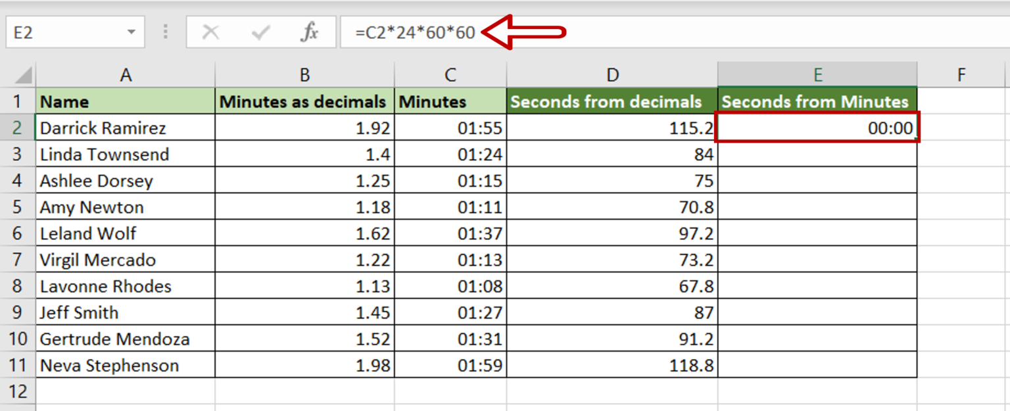This screenshot has width=1010, height=411.
Task: Click row number 11 header
Action: pyautogui.click(x=19, y=365)
